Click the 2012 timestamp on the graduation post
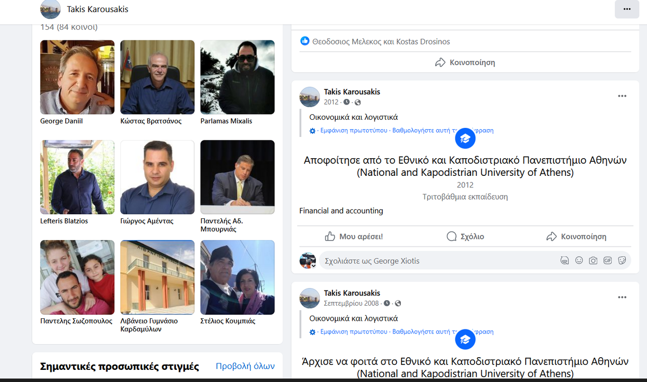The height and width of the screenshot is (382, 647). (x=331, y=102)
